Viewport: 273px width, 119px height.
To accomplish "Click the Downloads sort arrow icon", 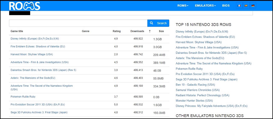I will click(150, 31).
